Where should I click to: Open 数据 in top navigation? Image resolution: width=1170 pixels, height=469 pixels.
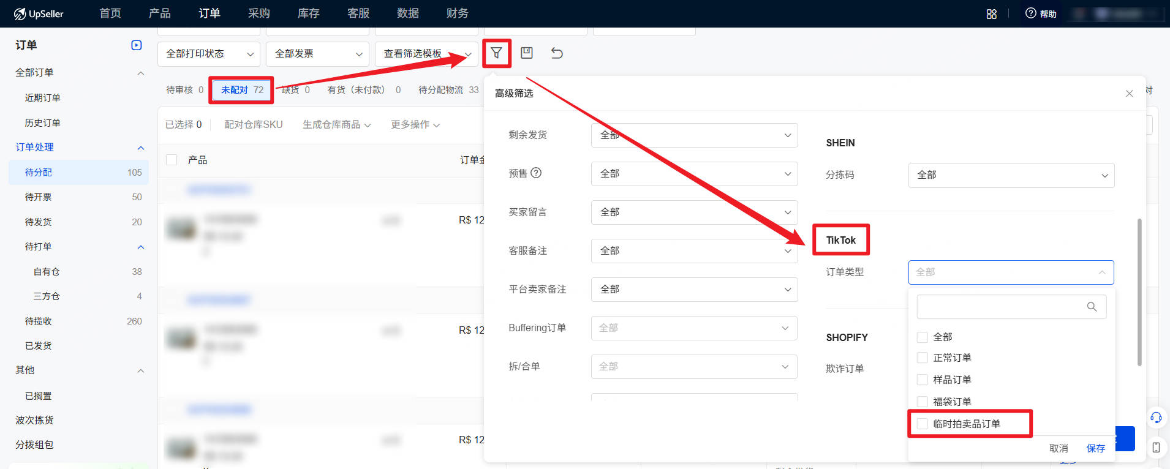tap(408, 13)
